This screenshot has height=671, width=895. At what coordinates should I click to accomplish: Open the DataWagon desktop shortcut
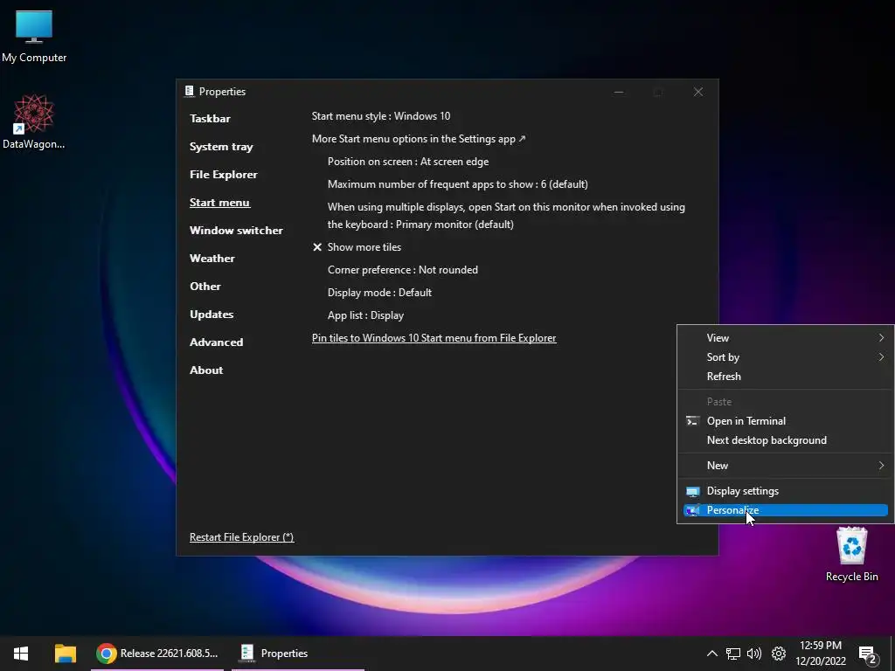pos(34,122)
